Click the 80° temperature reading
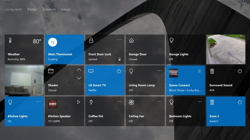This screenshot has height=140, width=250. [37, 41]
